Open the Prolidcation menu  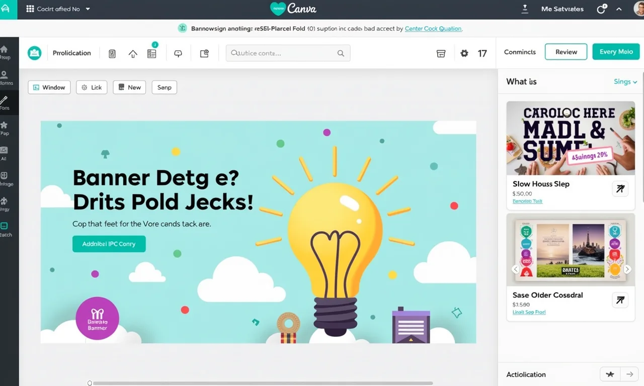71,53
